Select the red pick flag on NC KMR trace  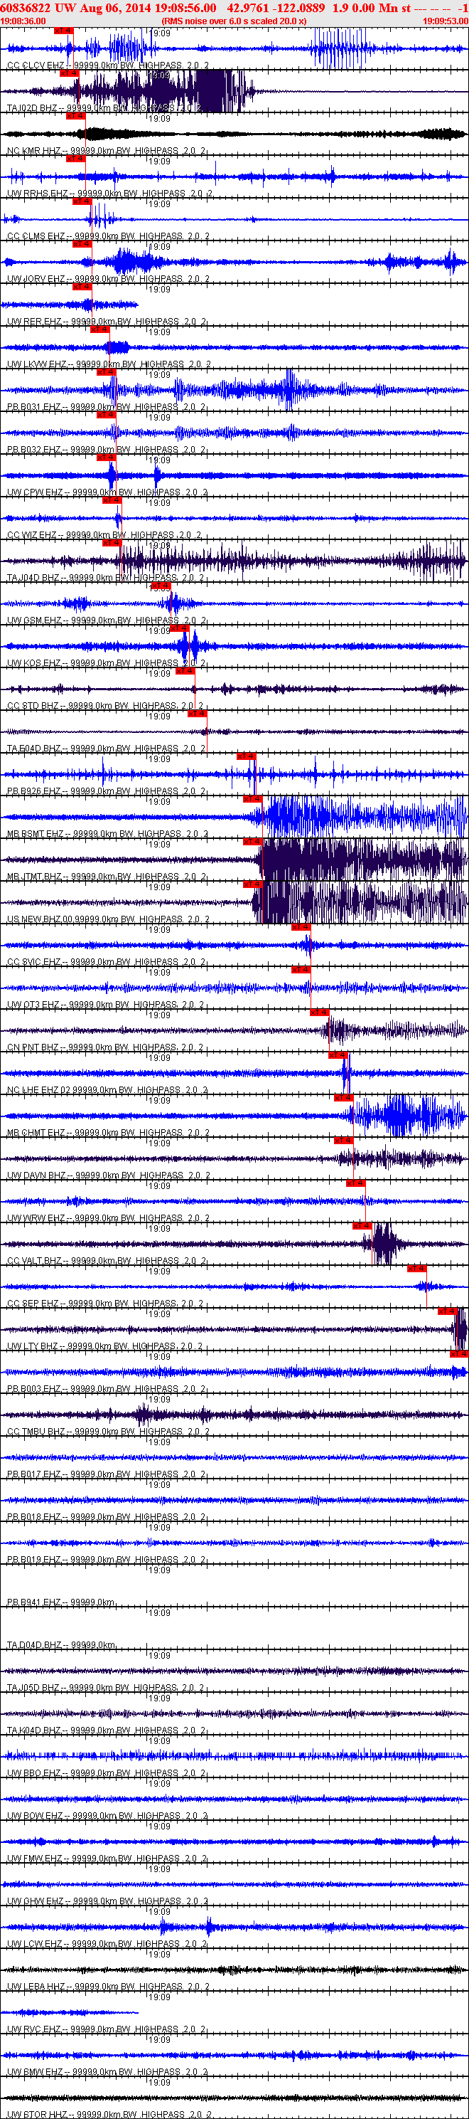pos(75,116)
